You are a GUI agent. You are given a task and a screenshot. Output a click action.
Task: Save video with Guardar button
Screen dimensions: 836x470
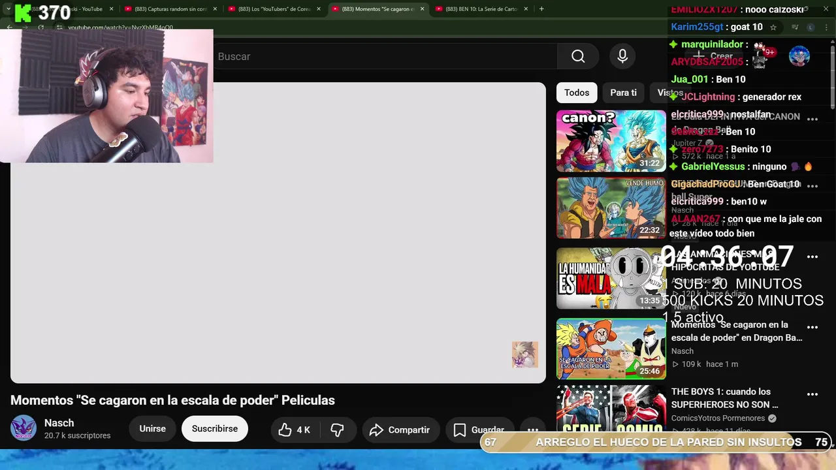pos(479,430)
